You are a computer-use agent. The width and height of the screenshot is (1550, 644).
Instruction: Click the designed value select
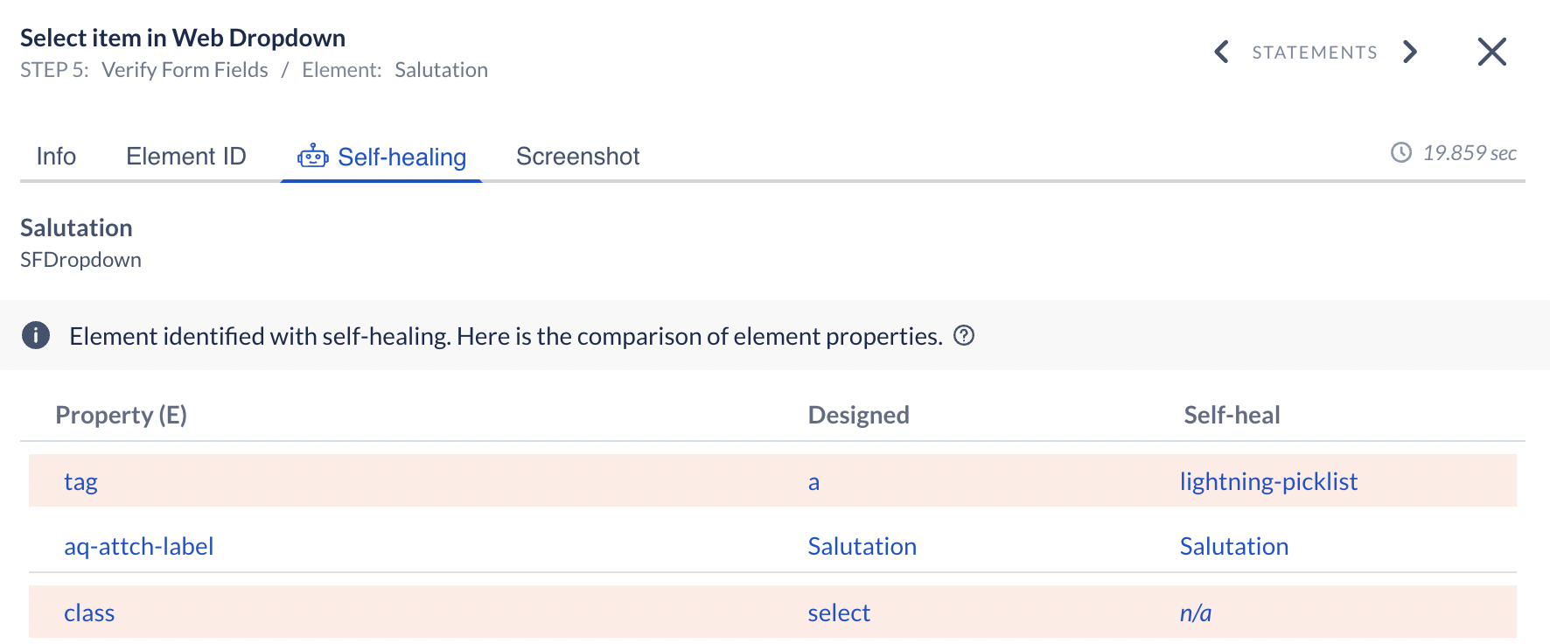[x=838, y=613]
